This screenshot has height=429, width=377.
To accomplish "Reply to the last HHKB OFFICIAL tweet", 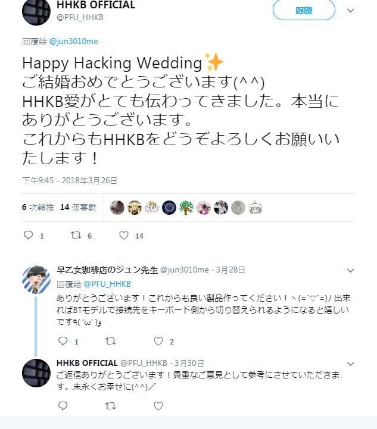I will (63, 405).
